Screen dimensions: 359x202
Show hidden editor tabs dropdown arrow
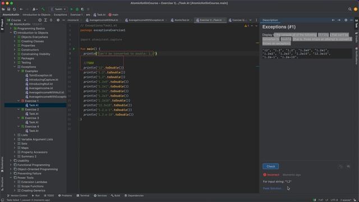(x=251, y=20)
